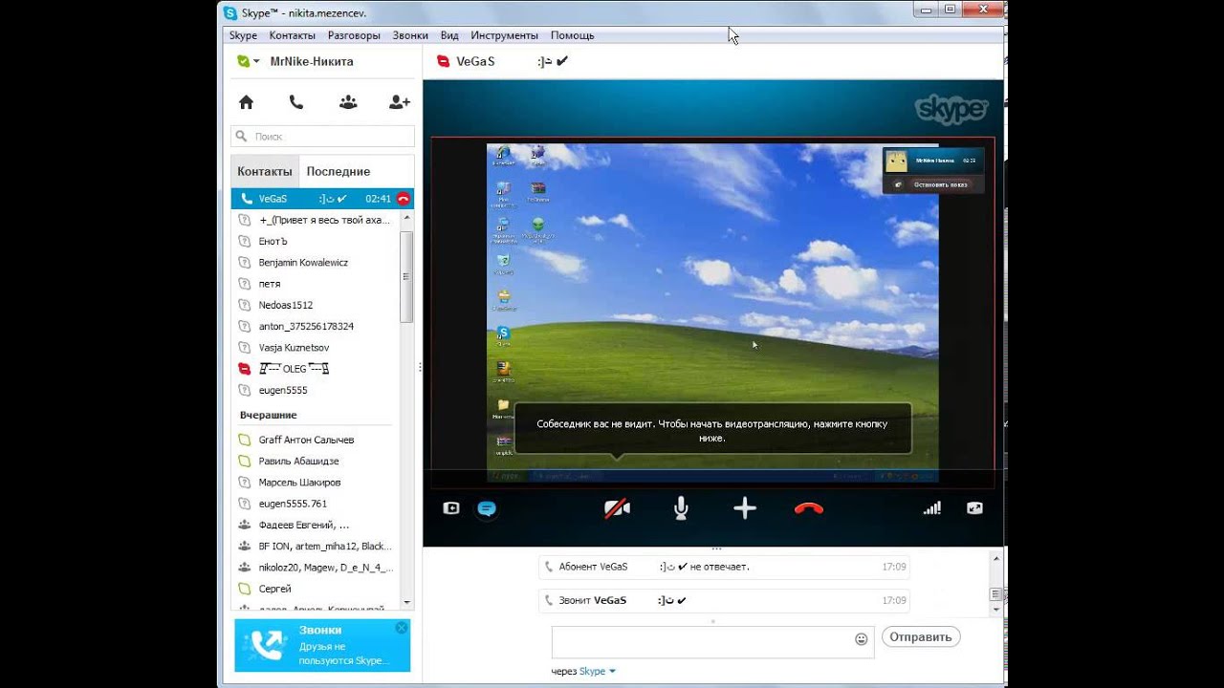The image size is (1224, 688).
Task: Close the Звонки promo banner
Action: coord(402,628)
